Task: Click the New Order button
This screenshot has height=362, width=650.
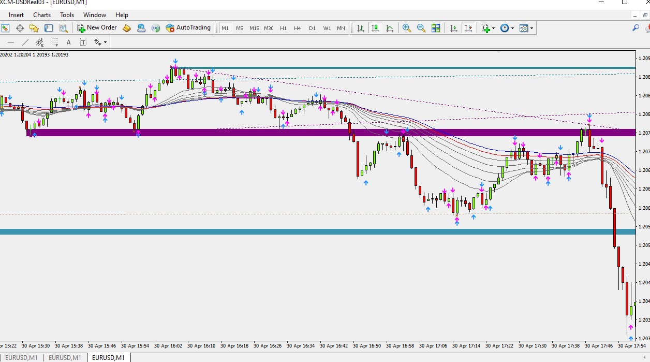Action: tap(97, 28)
